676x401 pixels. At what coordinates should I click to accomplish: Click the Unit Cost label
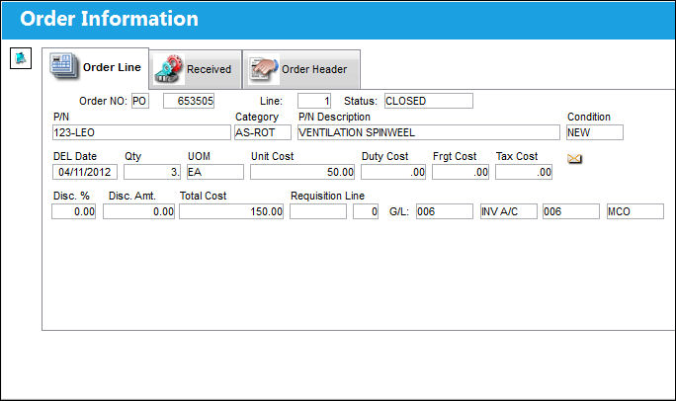(x=273, y=156)
